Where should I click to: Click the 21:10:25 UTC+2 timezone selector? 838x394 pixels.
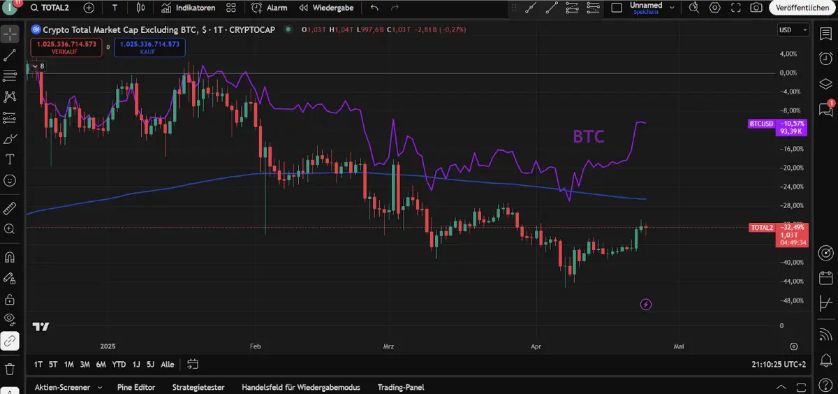click(779, 364)
